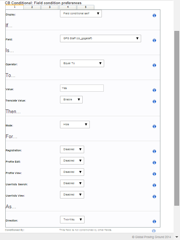
Task: Open the Field dropdown showing GPG Staff
Action: 100,38
